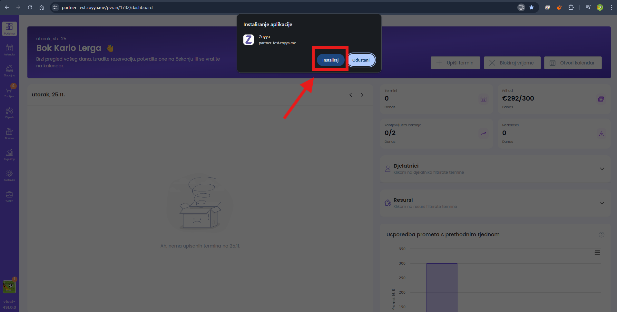This screenshot has width=617, height=312.
Task: Expand the Resursi section
Action: (602, 203)
